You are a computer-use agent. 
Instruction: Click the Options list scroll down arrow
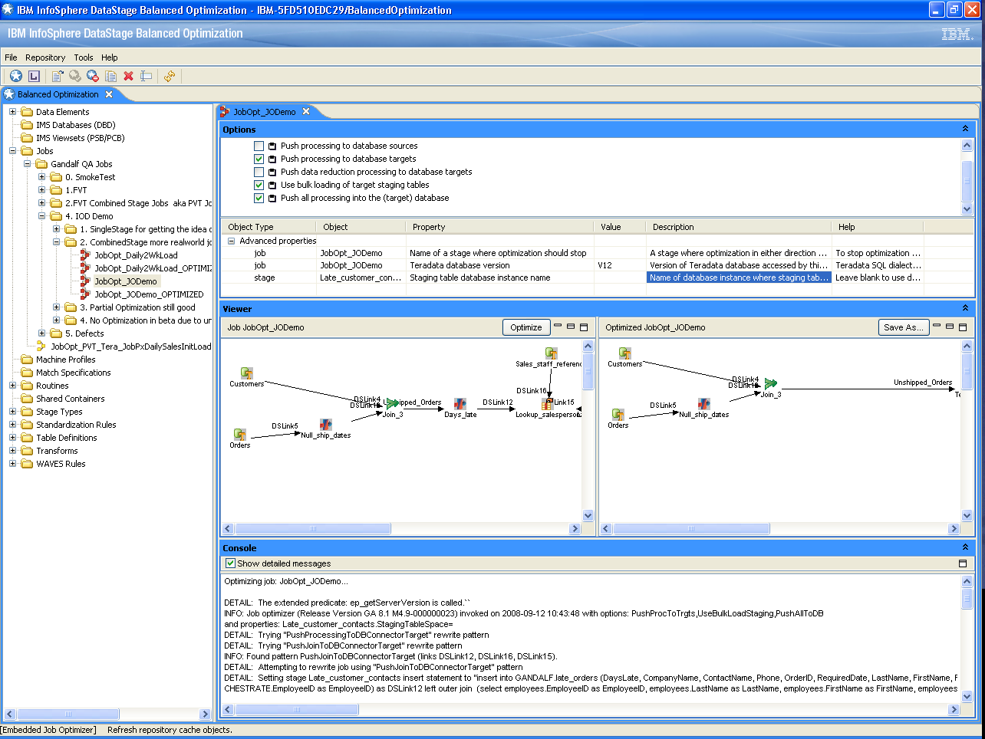point(967,209)
